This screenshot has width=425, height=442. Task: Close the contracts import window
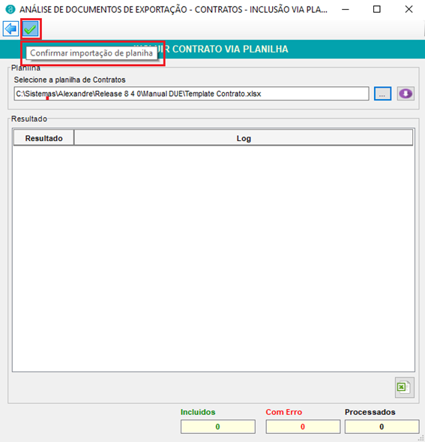(x=409, y=9)
